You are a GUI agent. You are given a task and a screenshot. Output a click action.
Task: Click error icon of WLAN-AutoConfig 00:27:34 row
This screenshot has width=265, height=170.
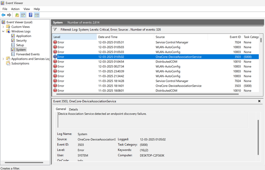coord(55,66)
